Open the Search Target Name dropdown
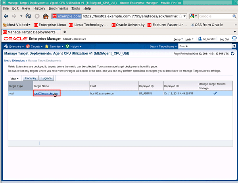The image size is (238, 183). (x=163, y=46)
